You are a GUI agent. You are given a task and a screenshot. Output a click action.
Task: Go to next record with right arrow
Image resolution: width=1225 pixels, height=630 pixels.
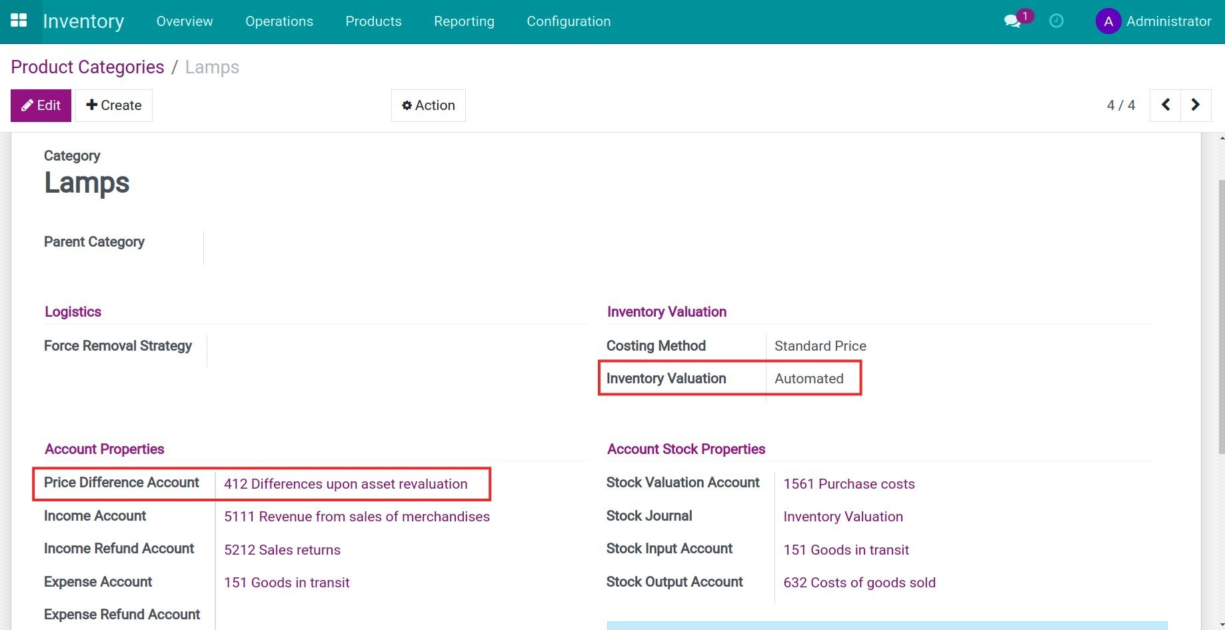coord(1195,105)
